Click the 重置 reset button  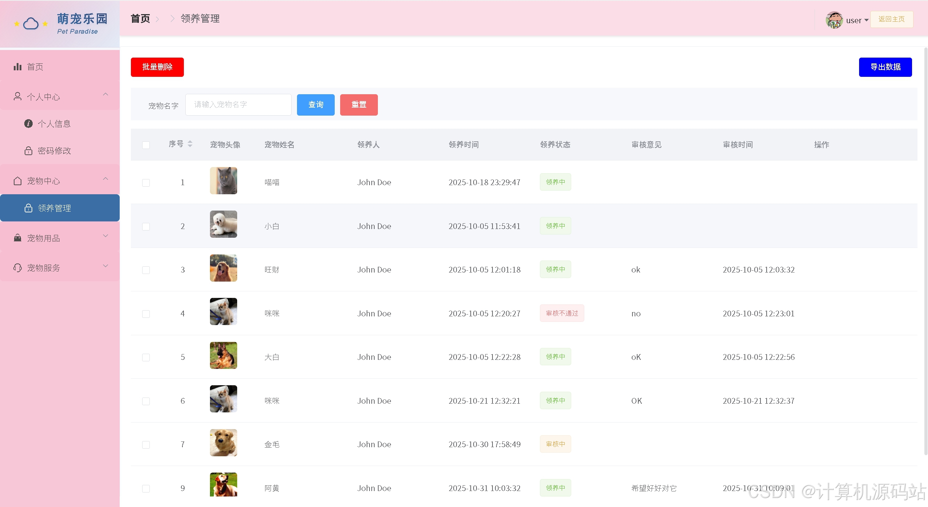pos(359,105)
